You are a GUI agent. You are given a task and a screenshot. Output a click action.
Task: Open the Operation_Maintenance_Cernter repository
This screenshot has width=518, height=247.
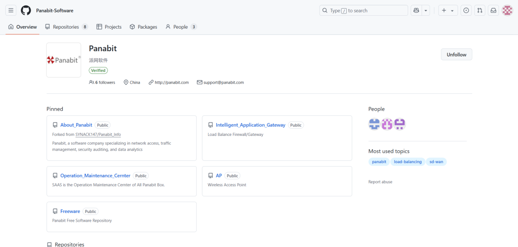pyautogui.click(x=95, y=176)
